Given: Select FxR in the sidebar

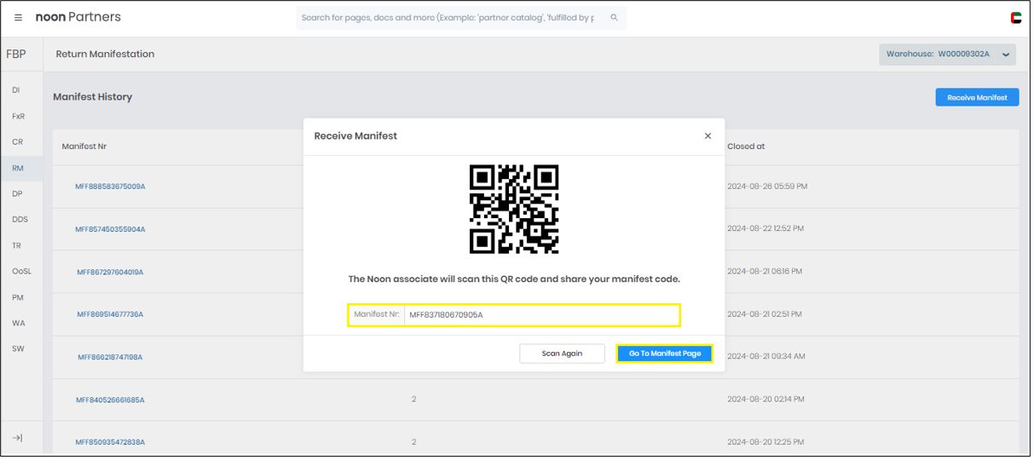Looking at the screenshot, I should point(18,116).
